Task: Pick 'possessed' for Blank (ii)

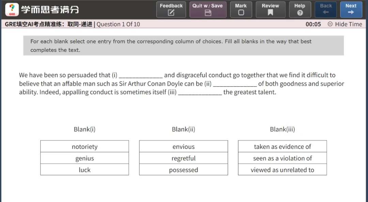Action: 183,170
